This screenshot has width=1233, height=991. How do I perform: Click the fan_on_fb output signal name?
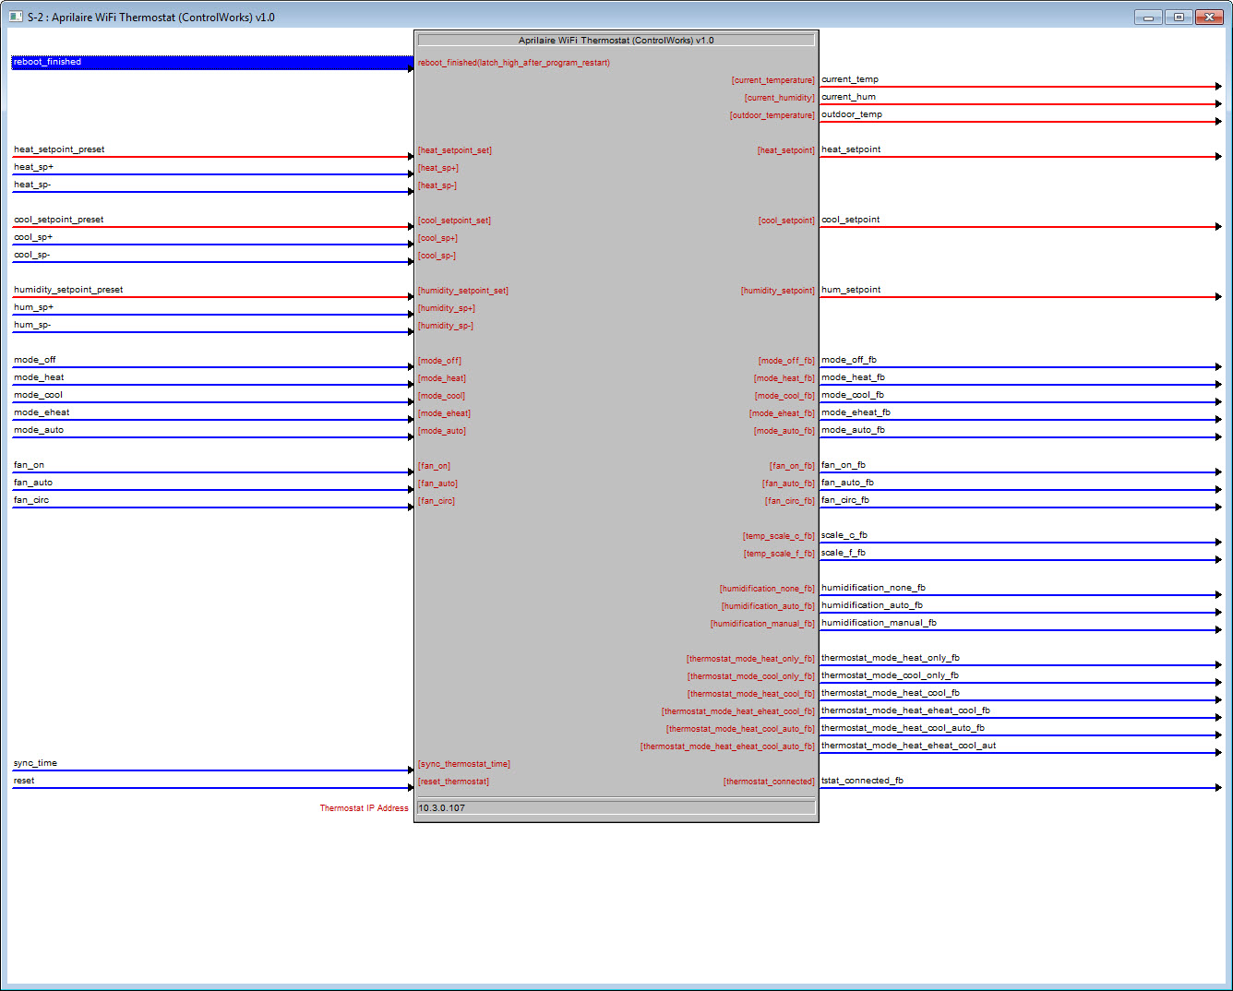[844, 465]
